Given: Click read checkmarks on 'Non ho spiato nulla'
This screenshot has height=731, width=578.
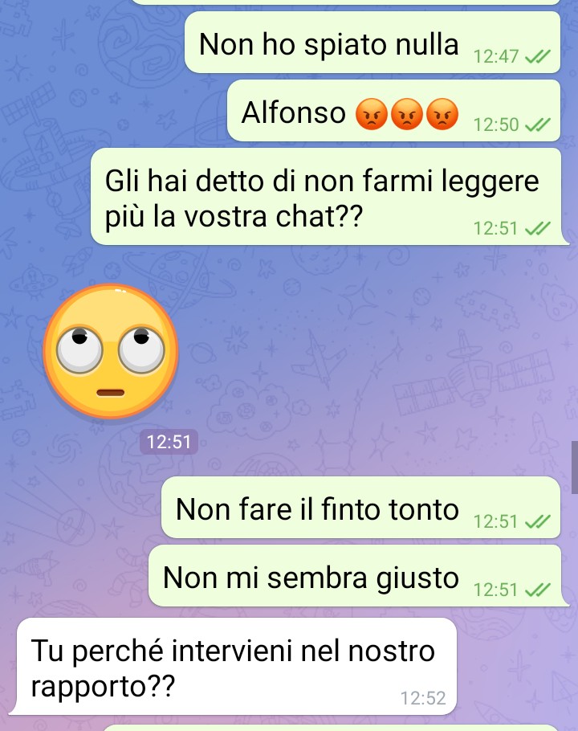Looking at the screenshot, I should [538, 56].
